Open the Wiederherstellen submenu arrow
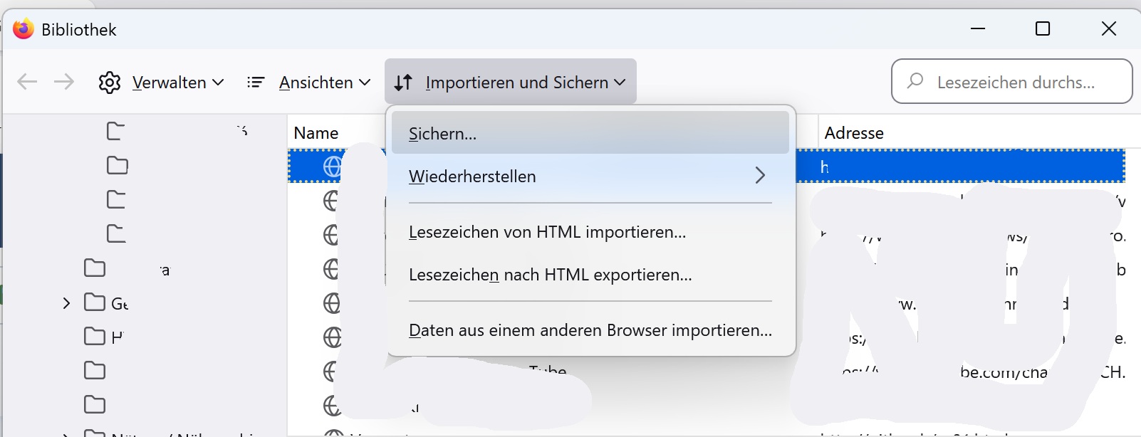This screenshot has height=437, width=1141. point(760,176)
